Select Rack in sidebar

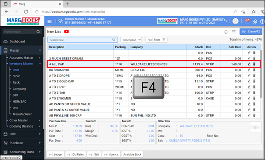point(16,82)
